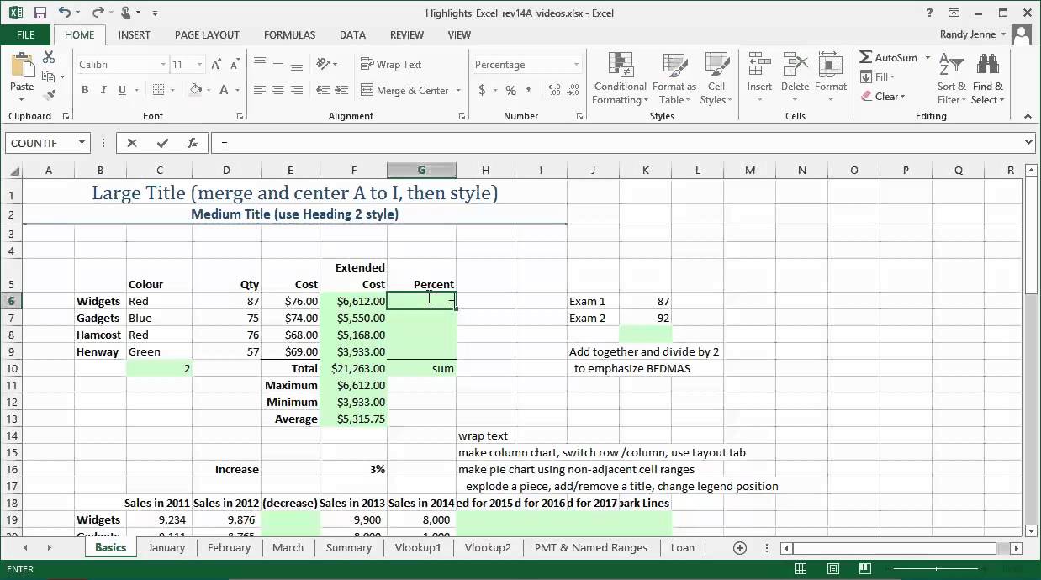Confirm the formula with the checkmark

click(x=162, y=143)
